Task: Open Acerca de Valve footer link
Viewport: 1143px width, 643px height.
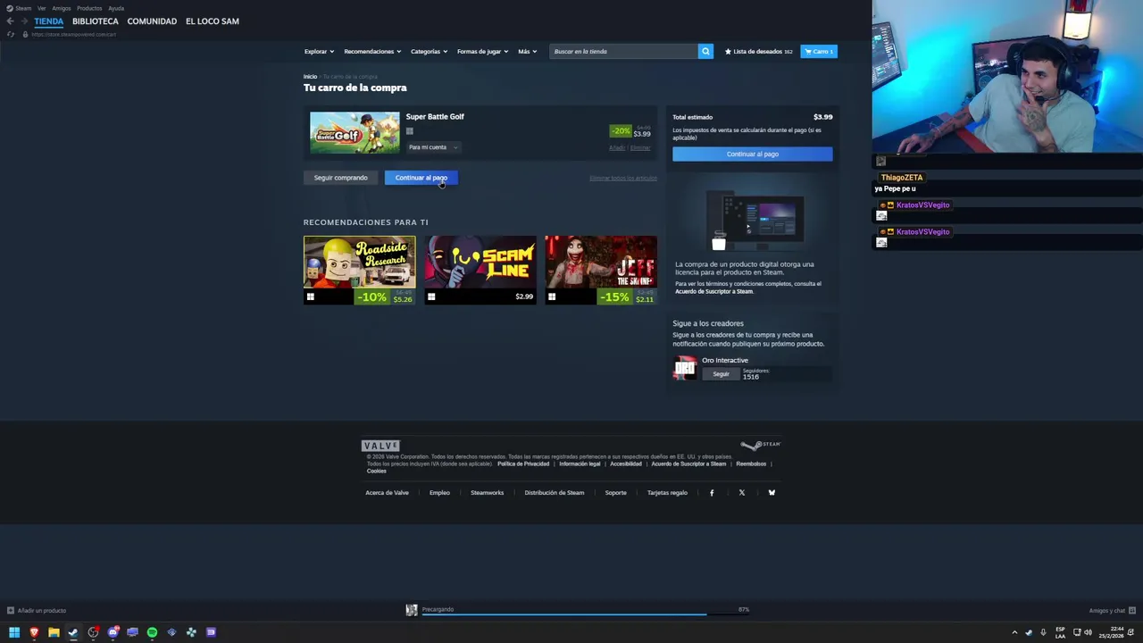Action: 387,492
